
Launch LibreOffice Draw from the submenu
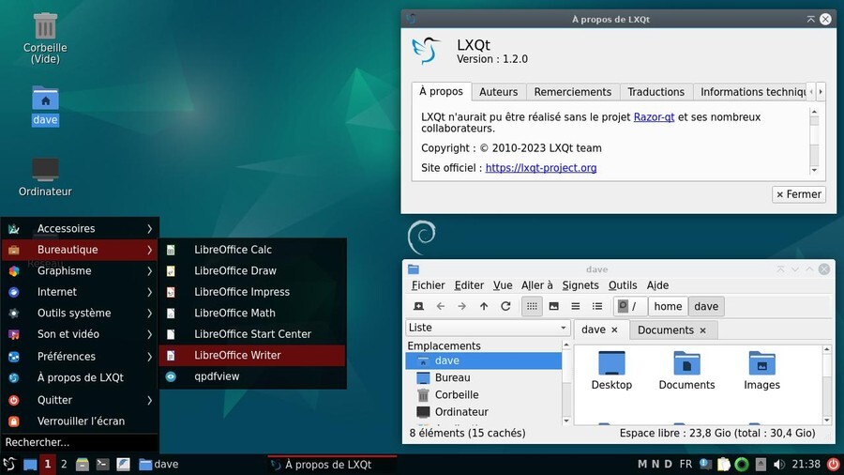[252, 270]
